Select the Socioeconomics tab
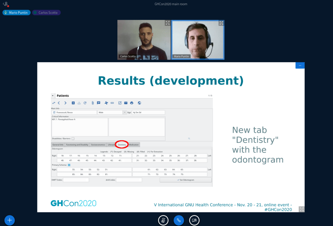 (98, 145)
